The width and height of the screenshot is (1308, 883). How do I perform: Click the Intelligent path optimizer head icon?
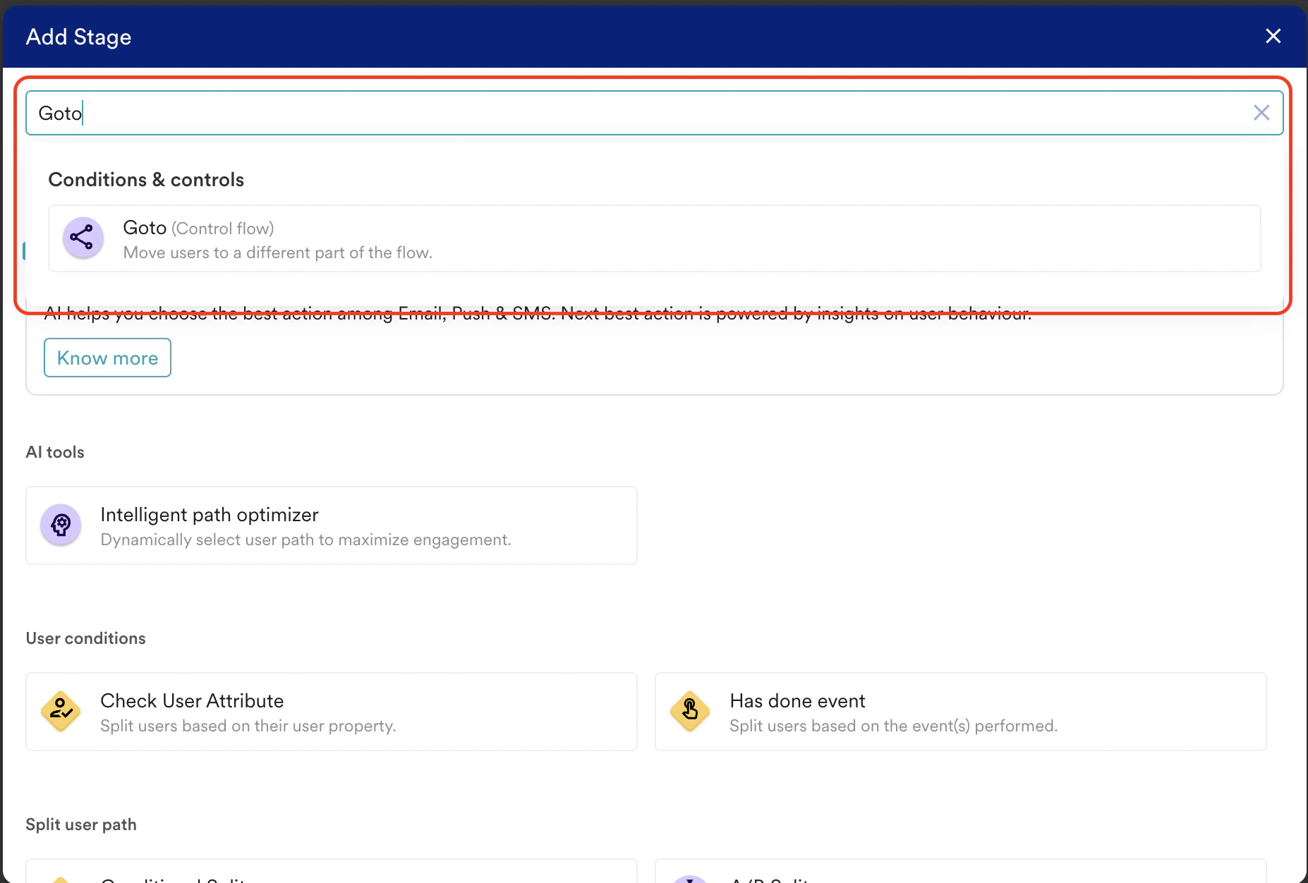point(61,525)
